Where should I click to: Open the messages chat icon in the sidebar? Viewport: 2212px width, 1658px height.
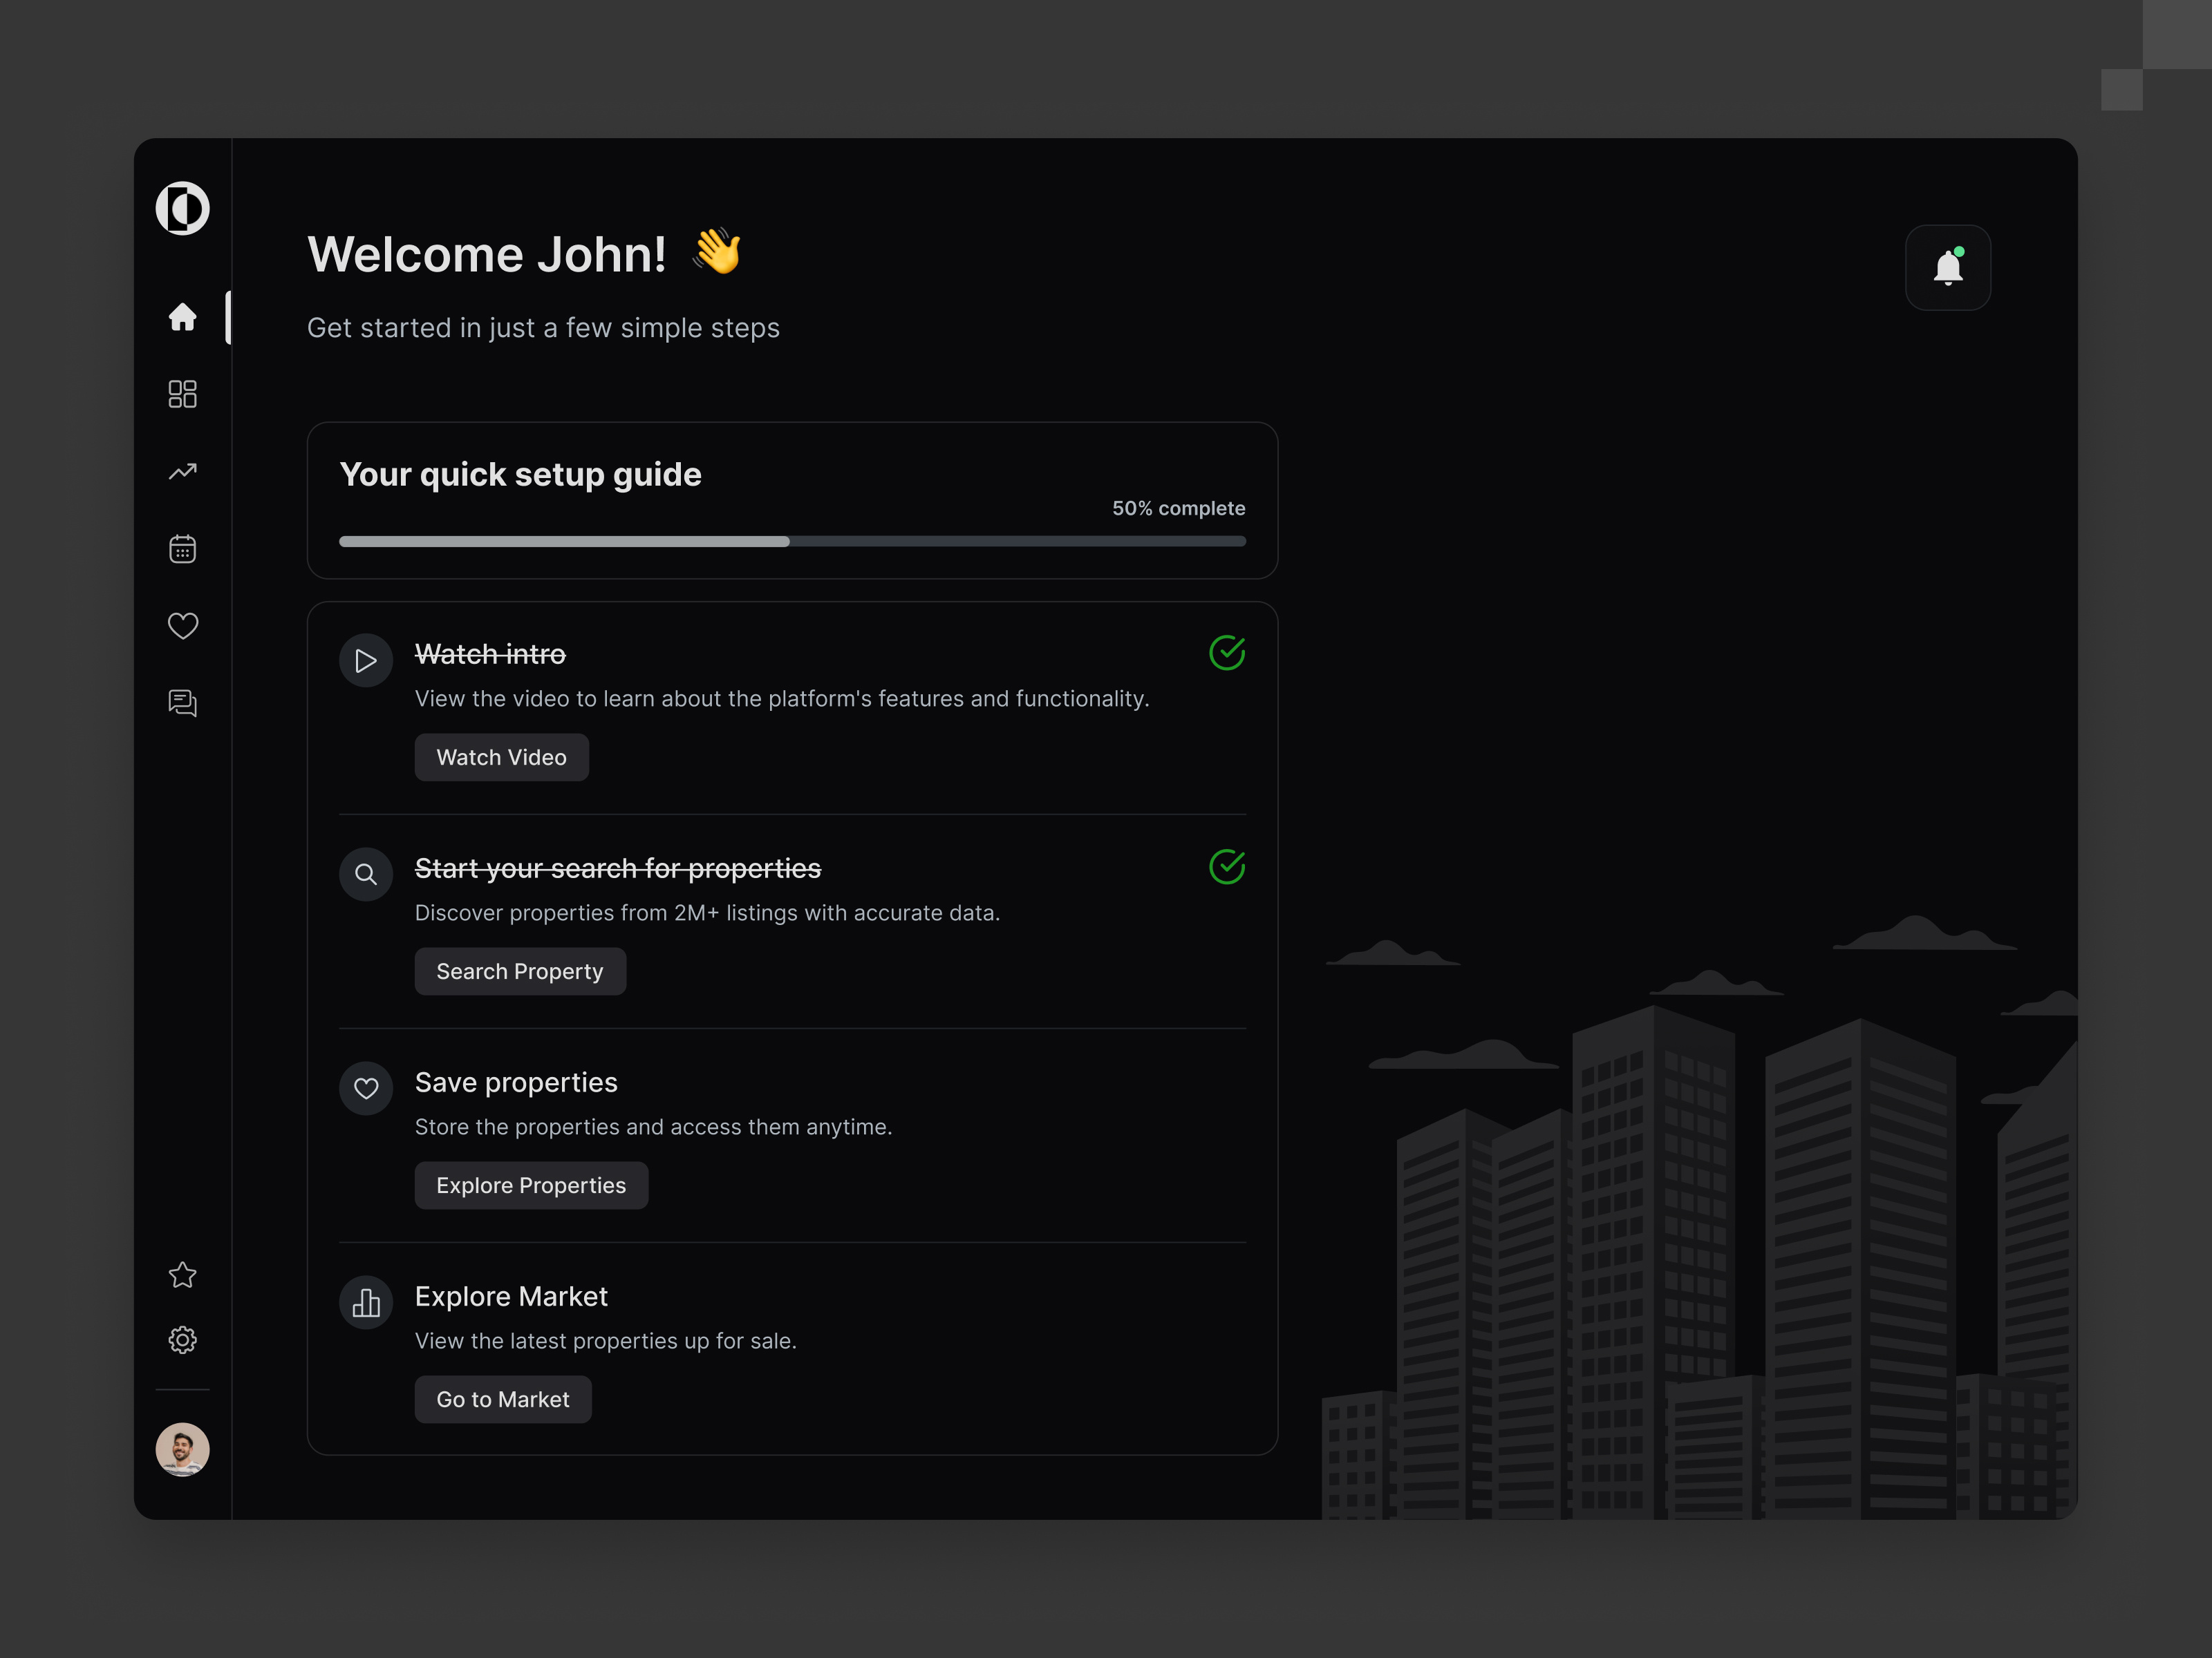click(182, 703)
